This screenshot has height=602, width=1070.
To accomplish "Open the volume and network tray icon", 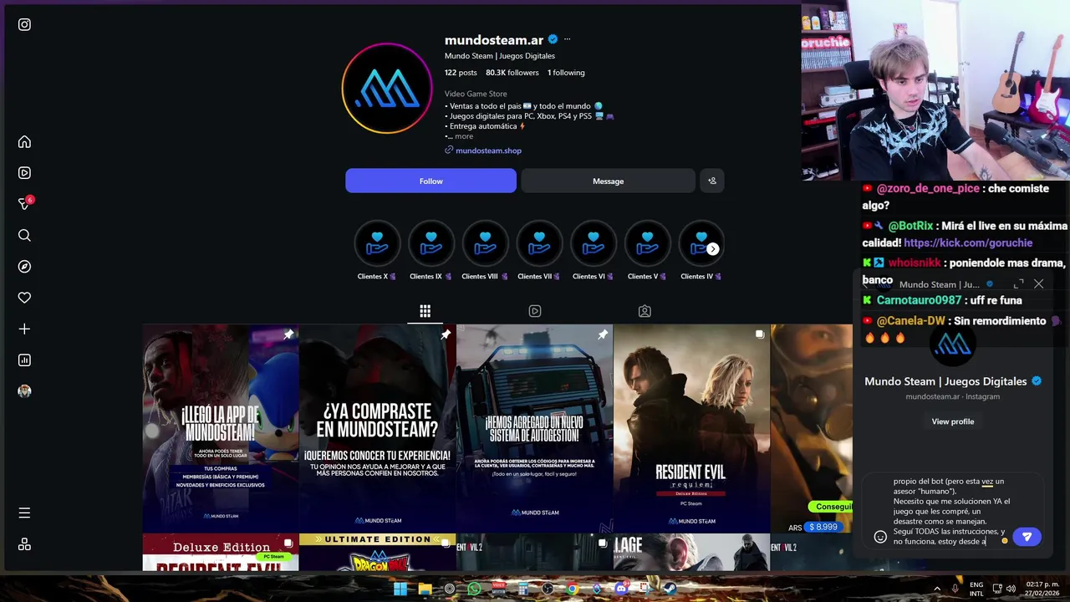I will (1005, 589).
